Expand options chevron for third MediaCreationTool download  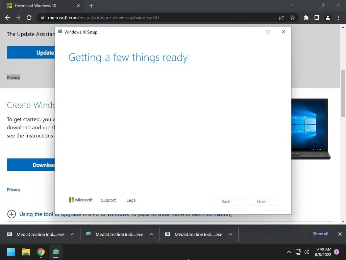(x=230, y=234)
